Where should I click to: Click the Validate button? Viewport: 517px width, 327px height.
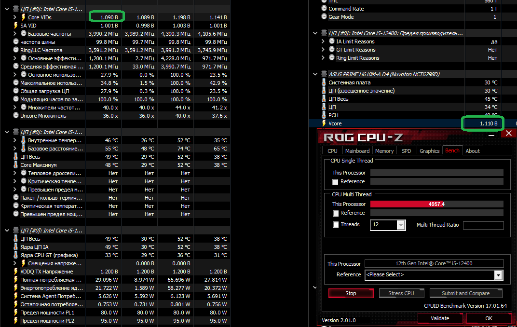click(440, 318)
